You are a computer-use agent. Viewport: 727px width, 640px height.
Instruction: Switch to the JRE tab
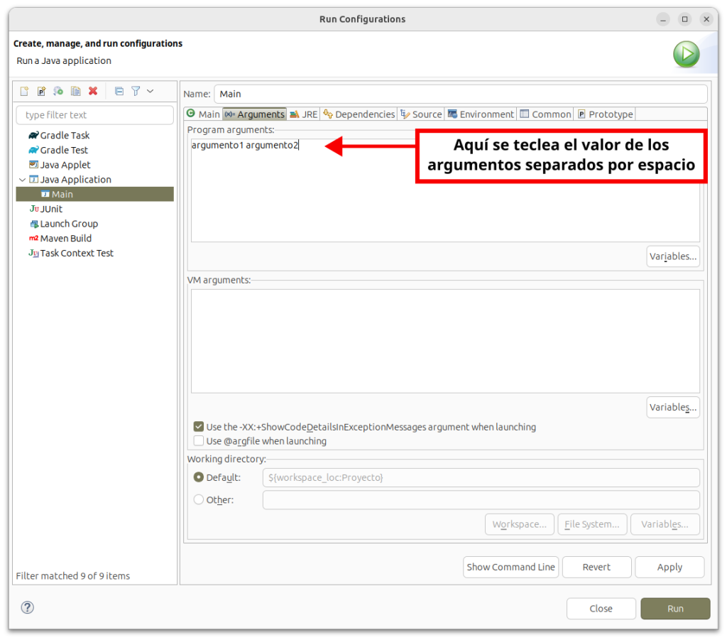click(x=304, y=114)
